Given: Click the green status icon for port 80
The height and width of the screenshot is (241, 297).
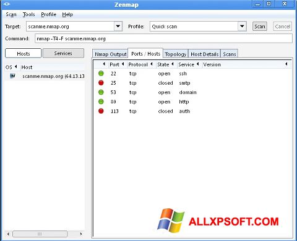Looking at the screenshot, I should click(x=101, y=101).
